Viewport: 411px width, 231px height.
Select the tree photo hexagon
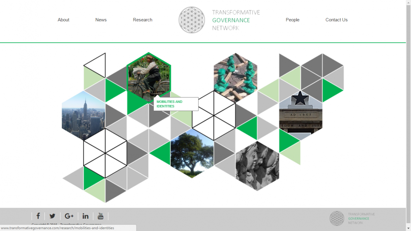pos(192,153)
